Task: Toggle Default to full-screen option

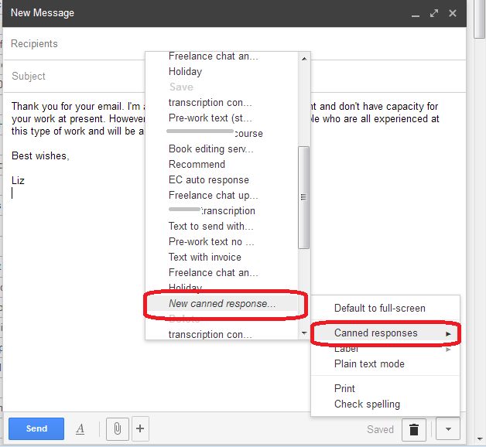Action: (x=379, y=308)
